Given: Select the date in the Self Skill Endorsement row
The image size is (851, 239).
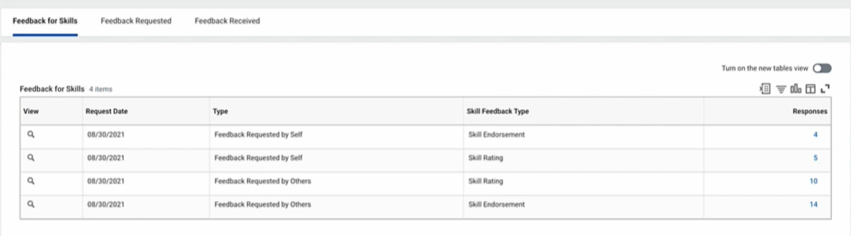Looking at the screenshot, I should pos(106,135).
